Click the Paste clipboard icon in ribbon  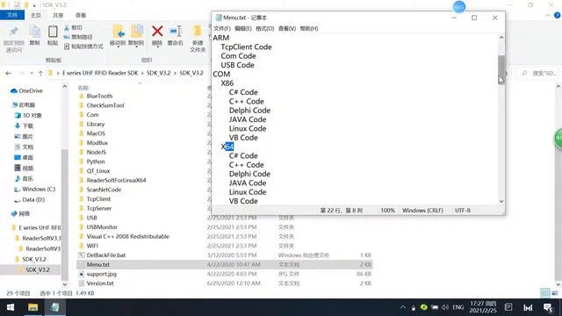53,32
